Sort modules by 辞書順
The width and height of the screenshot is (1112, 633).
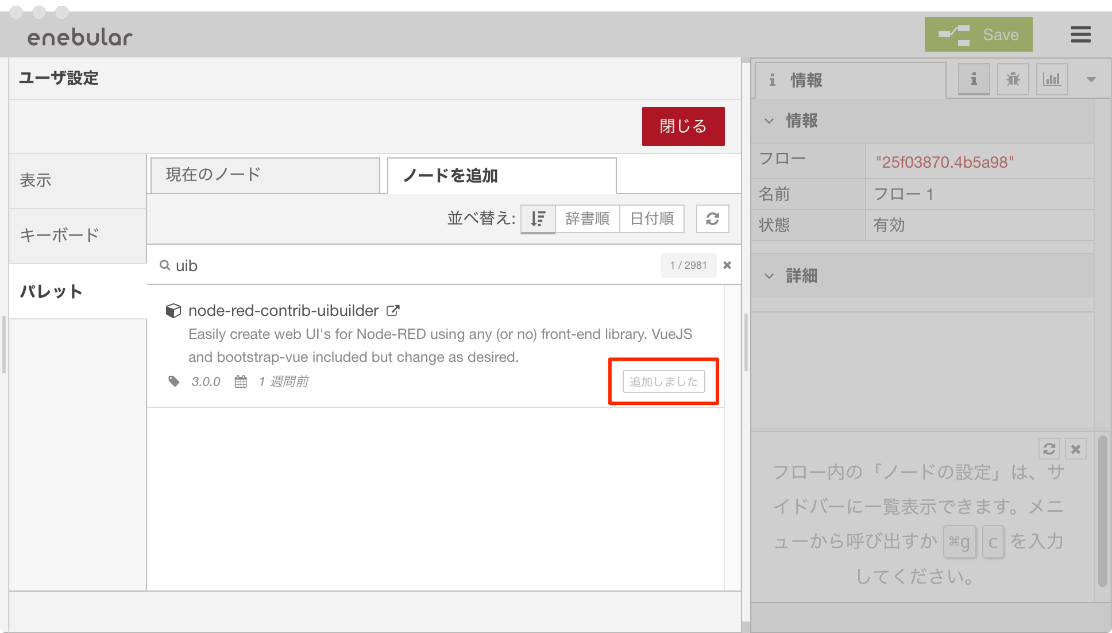[x=587, y=219]
